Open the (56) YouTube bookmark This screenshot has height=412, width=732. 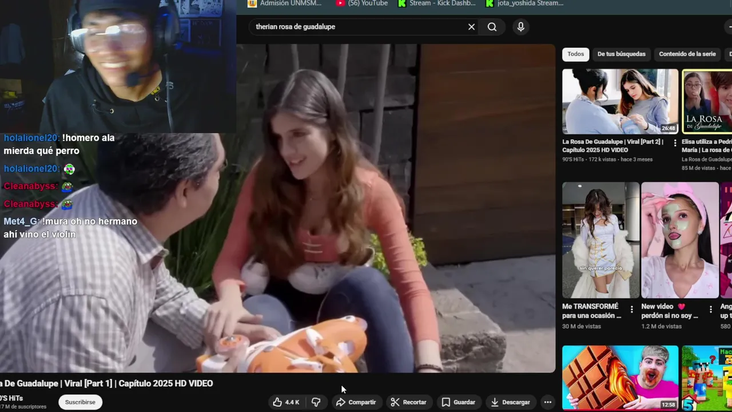362,3
